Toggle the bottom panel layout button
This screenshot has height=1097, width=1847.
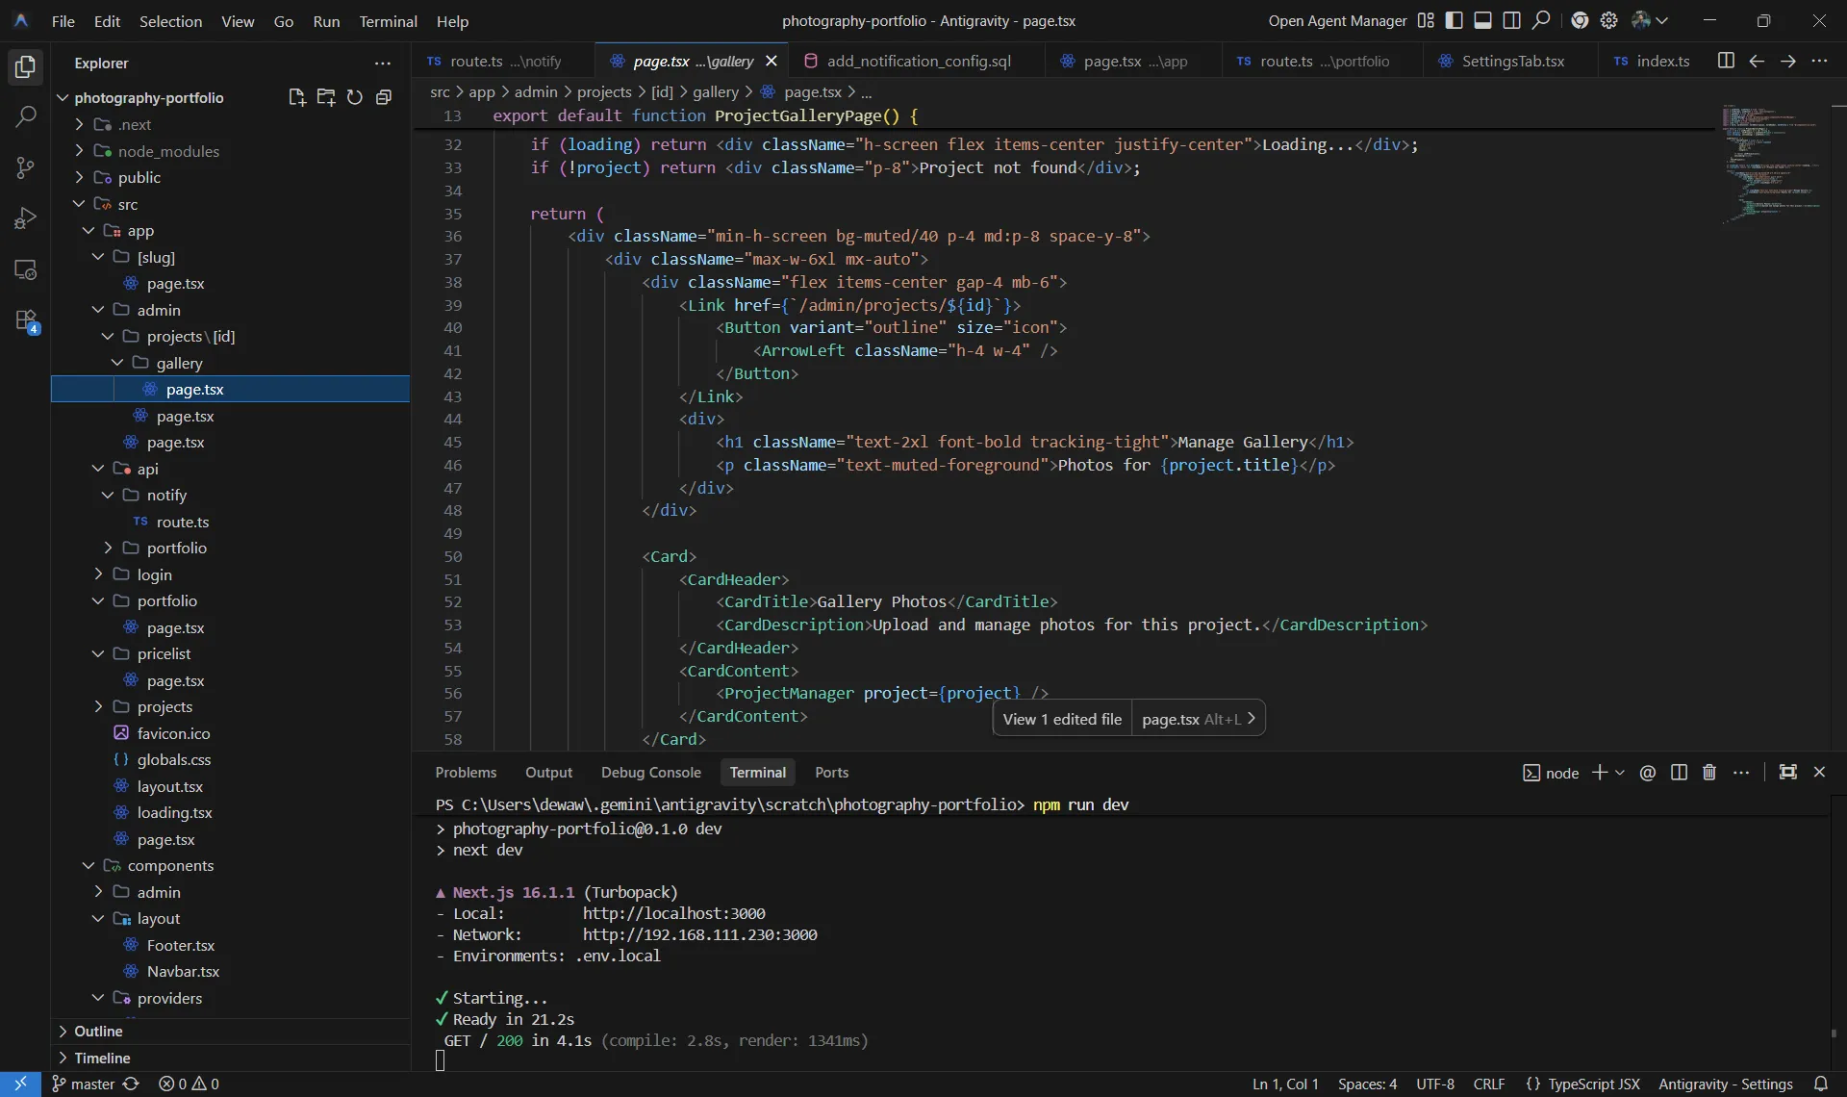(x=1483, y=20)
